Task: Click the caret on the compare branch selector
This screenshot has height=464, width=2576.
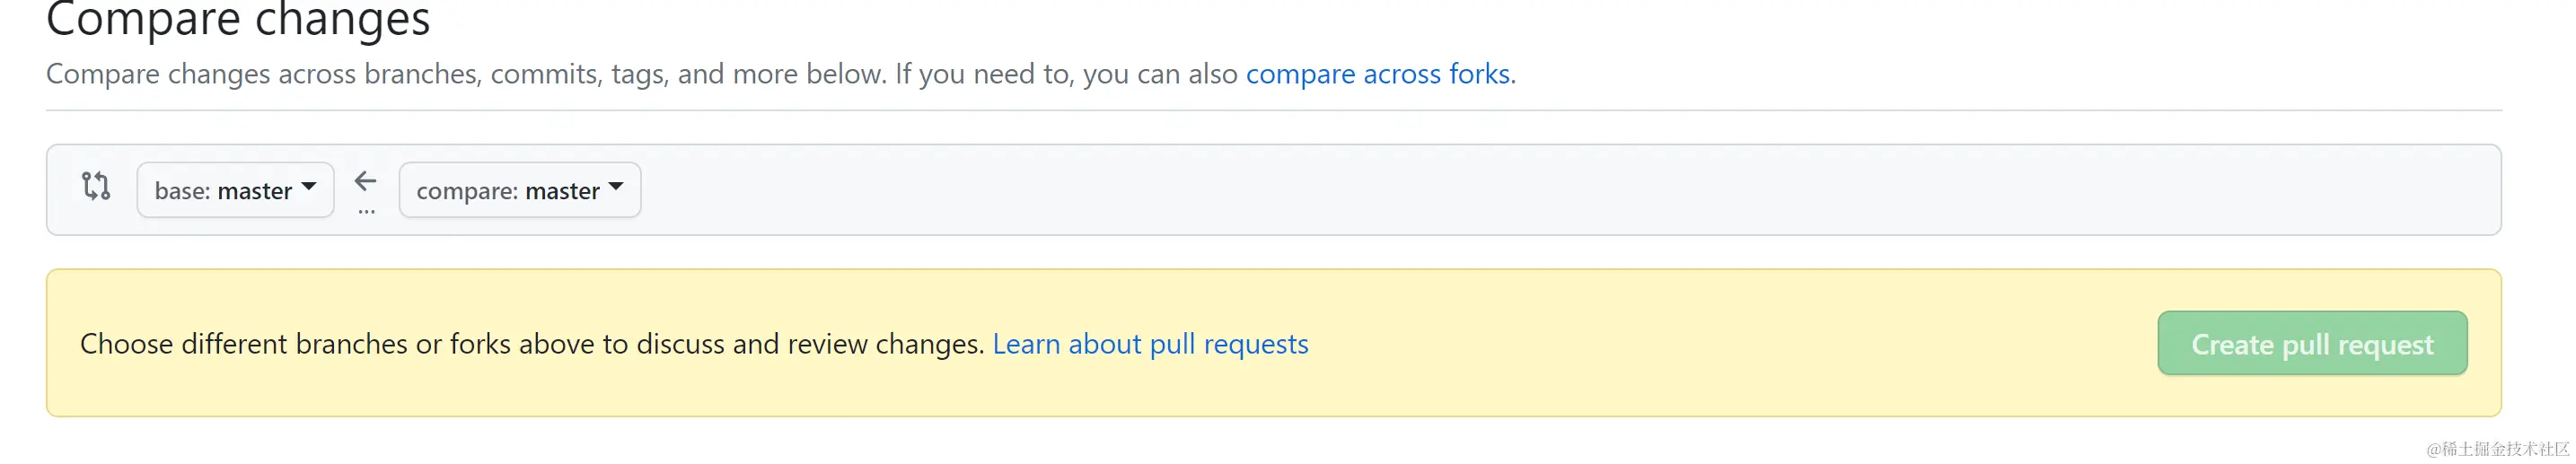Action: [x=616, y=187]
